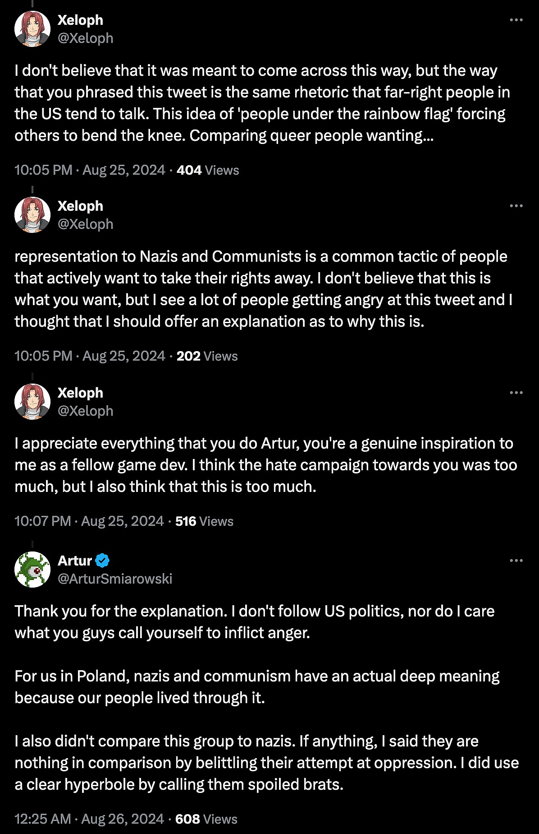
Task: Open the Artur display name link
Action: tap(75, 561)
